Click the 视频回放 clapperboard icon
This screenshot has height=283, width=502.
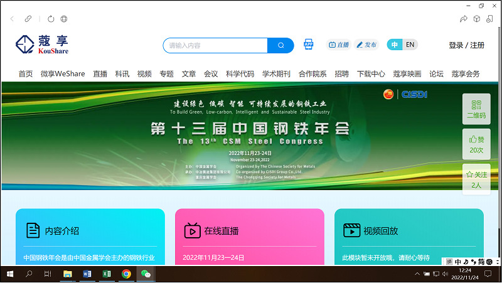351,230
